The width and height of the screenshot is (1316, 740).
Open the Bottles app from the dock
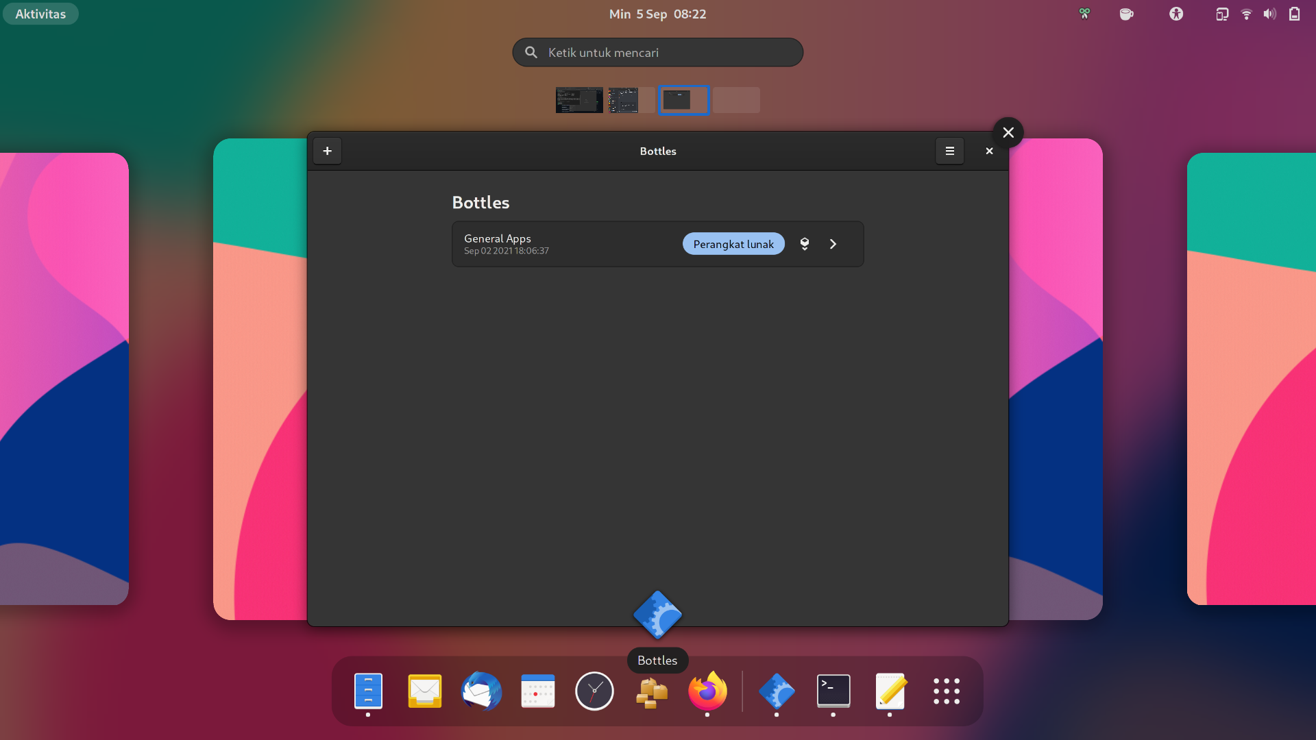[x=777, y=692]
